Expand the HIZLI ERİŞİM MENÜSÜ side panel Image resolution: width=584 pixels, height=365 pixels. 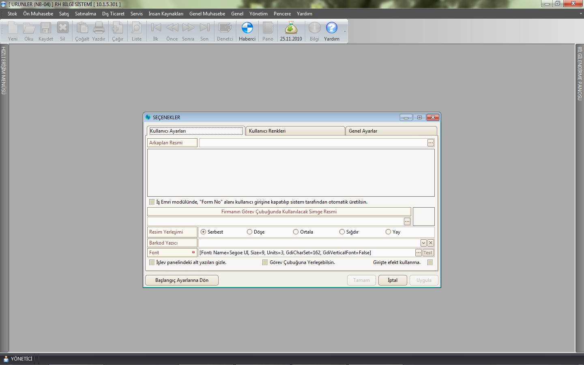pos(4,71)
